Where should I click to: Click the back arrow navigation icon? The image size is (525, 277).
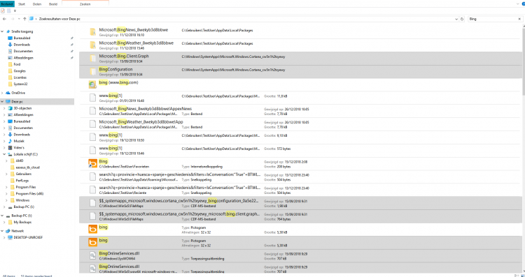pyautogui.click(x=4, y=19)
